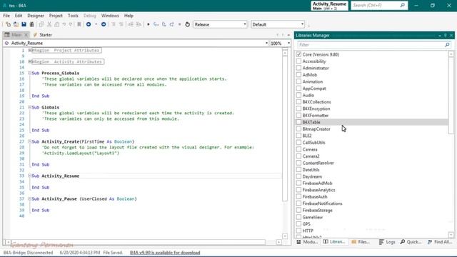Open the Find All References tab

pyautogui.click(x=440, y=242)
